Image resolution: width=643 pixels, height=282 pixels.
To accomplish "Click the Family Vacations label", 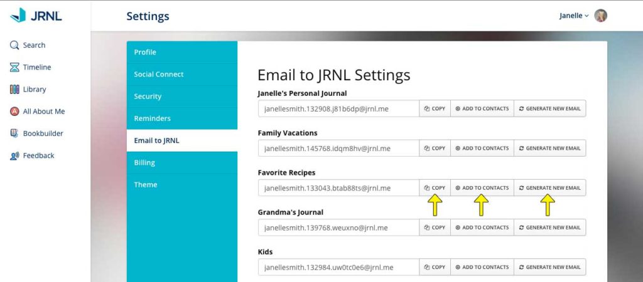I will [x=288, y=133].
